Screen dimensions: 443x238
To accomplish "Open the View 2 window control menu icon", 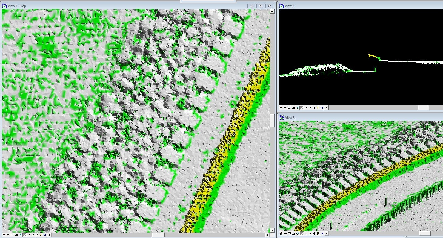I will [282, 6].
